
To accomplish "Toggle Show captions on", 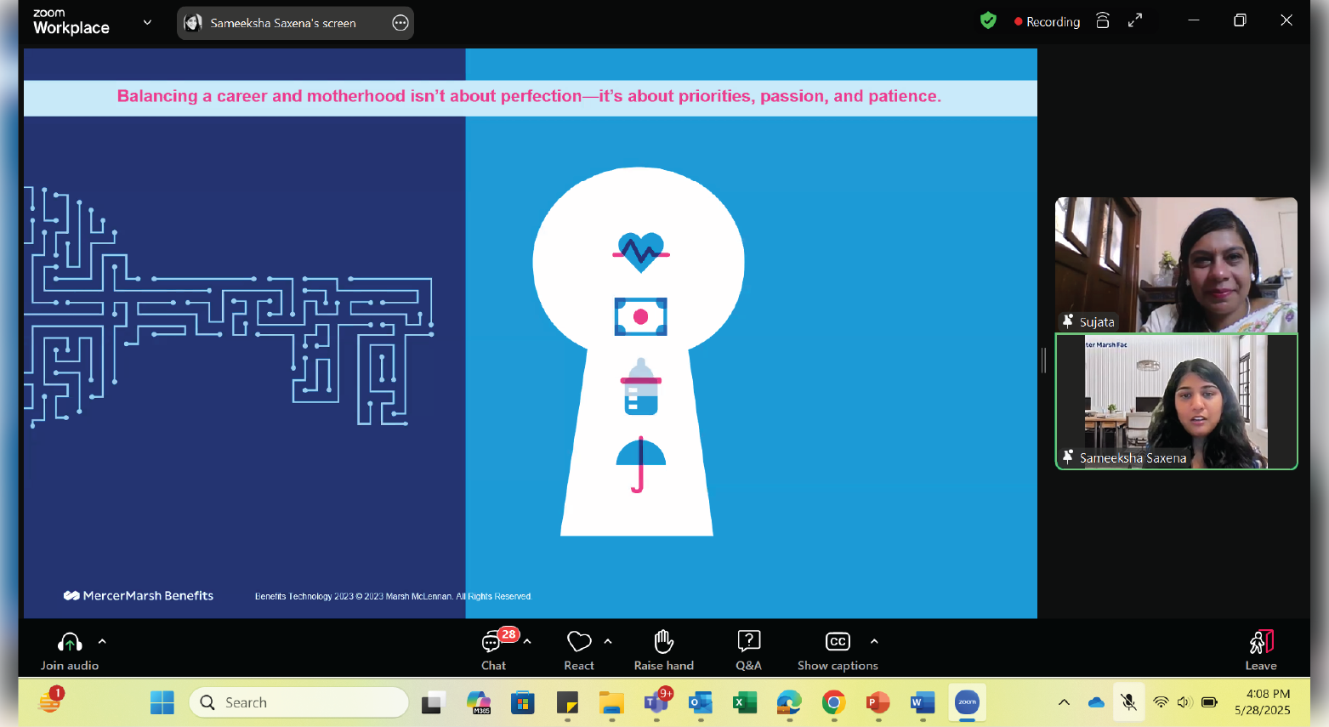I will pyautogui.click(x=838, y=650).
